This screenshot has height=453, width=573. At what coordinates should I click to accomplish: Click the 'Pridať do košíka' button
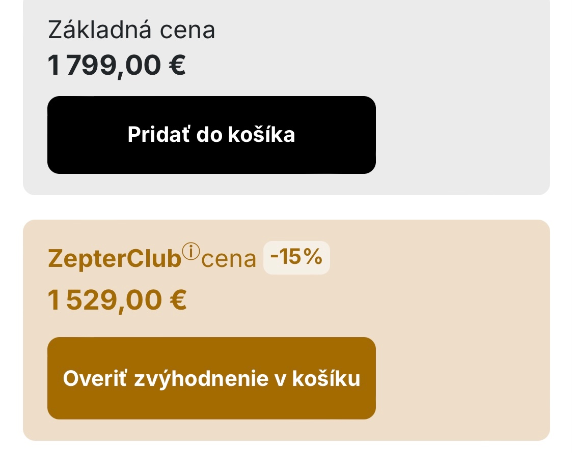click(x=211, y=134)
